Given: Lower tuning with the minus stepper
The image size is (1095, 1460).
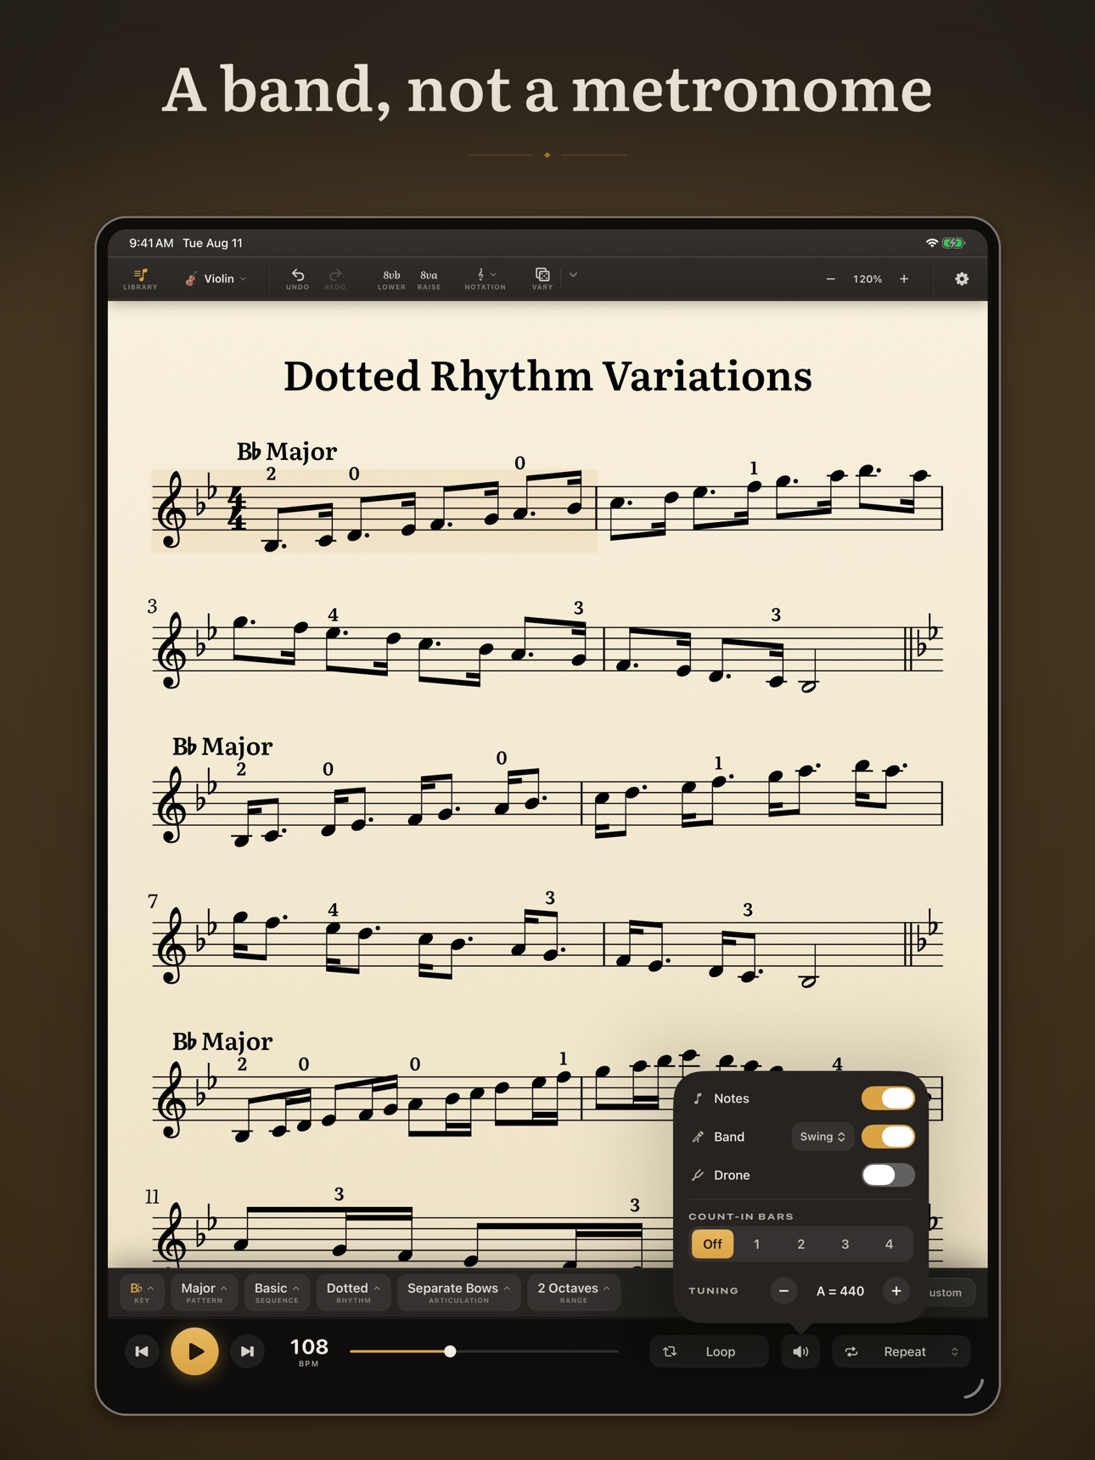Looking at the screenshot, I should (x=783, y=1291).
